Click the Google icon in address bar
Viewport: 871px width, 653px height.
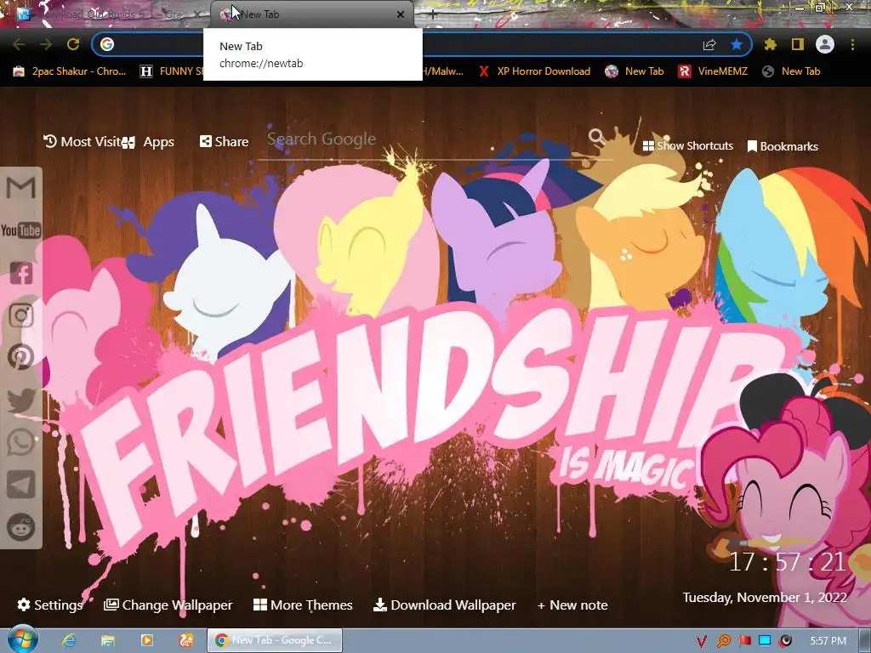[x=107, y=44]
